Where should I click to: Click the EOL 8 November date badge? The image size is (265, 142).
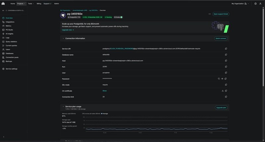click(92, 17)
